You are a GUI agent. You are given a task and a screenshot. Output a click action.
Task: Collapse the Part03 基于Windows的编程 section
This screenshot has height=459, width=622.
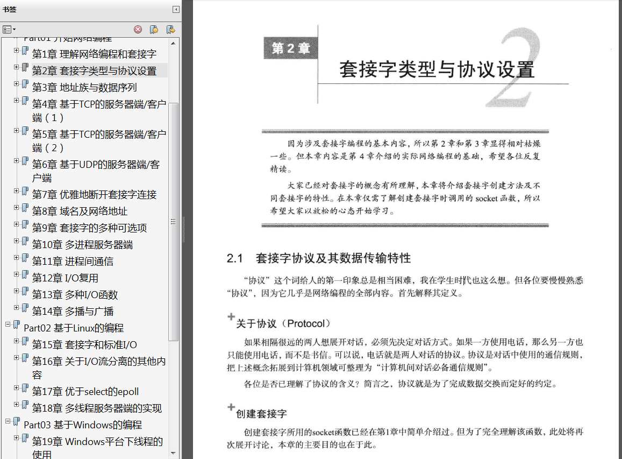click(x=8, y=421)
